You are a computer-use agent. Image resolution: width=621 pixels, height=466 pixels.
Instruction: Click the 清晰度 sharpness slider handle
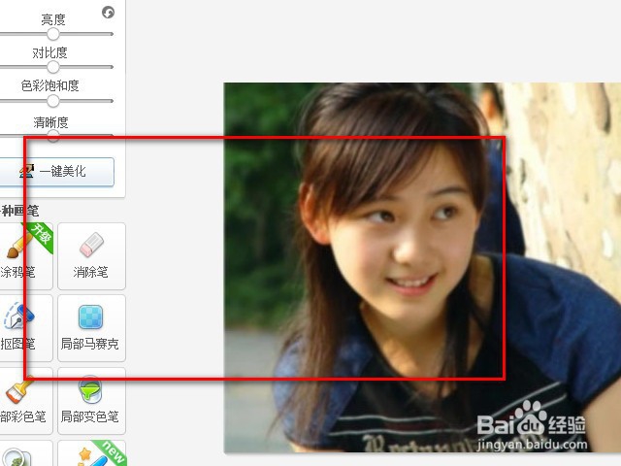click(x=52, y=136)
